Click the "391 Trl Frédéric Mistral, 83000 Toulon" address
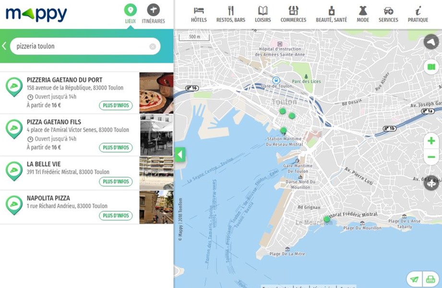Image resolution: width=442 pixels, height=288 pixels. pyautogui.click(x=68, y=172)
